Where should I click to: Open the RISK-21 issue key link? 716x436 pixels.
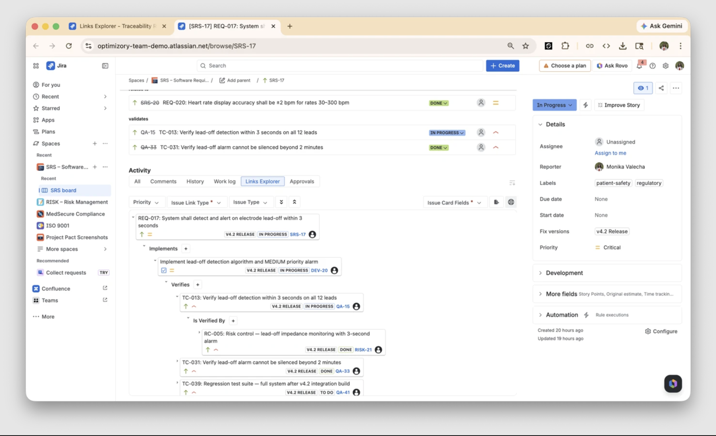click(363, 350)
